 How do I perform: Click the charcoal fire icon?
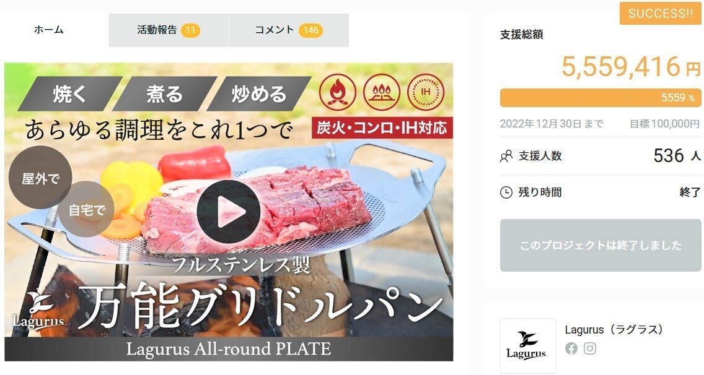(x=338, y=92)
